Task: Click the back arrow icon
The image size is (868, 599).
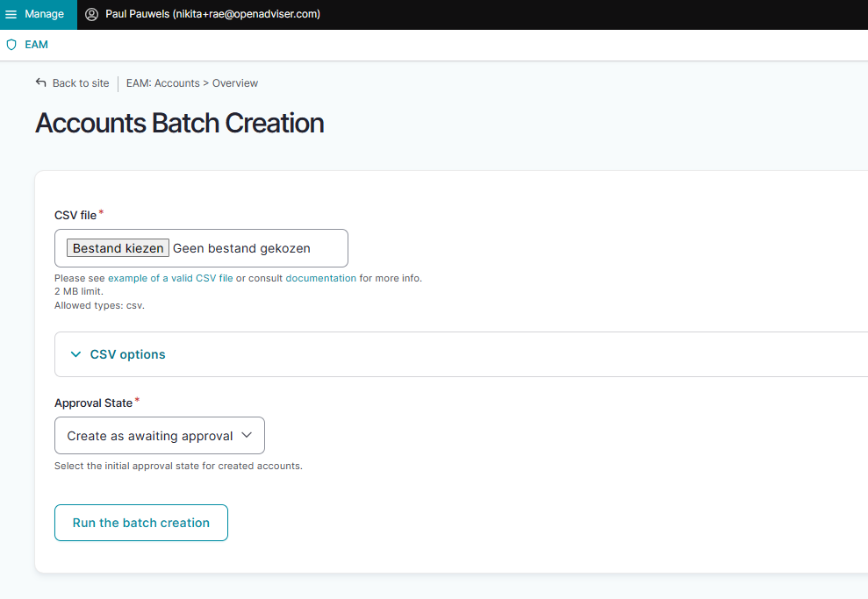Action: pyautogui.click(x=40, y=82)
